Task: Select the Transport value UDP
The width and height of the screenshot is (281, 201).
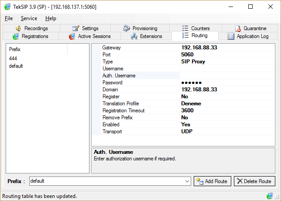Action: point(187,132)
